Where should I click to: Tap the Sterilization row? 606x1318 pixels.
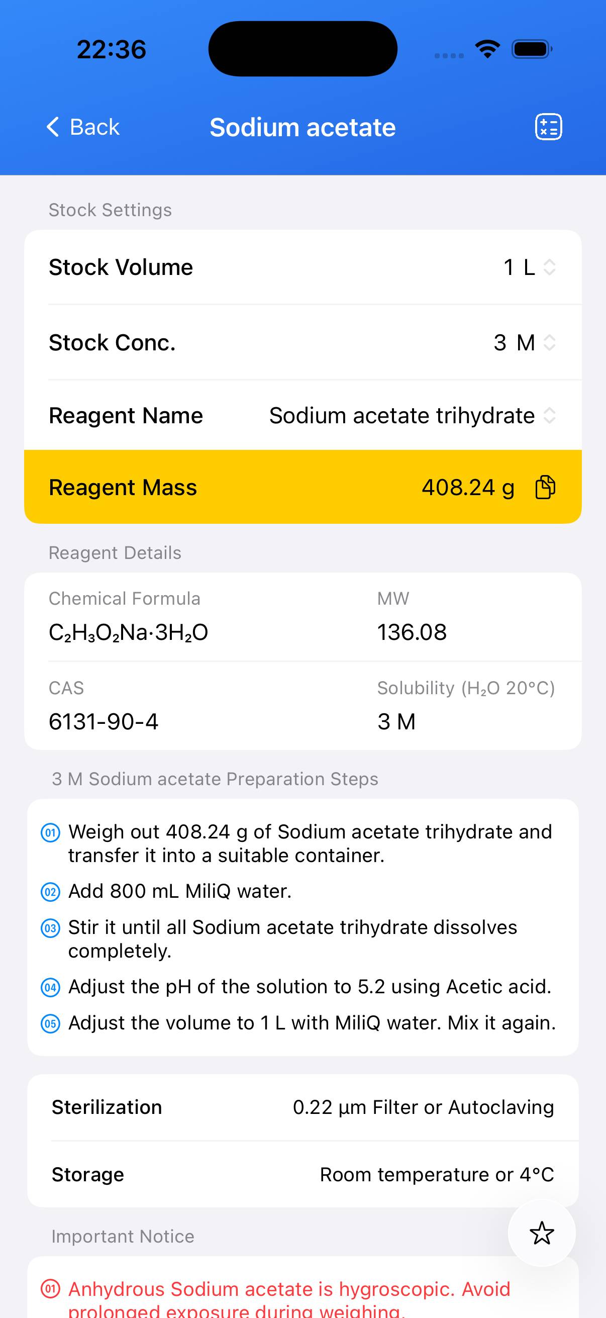[302, 1108]
